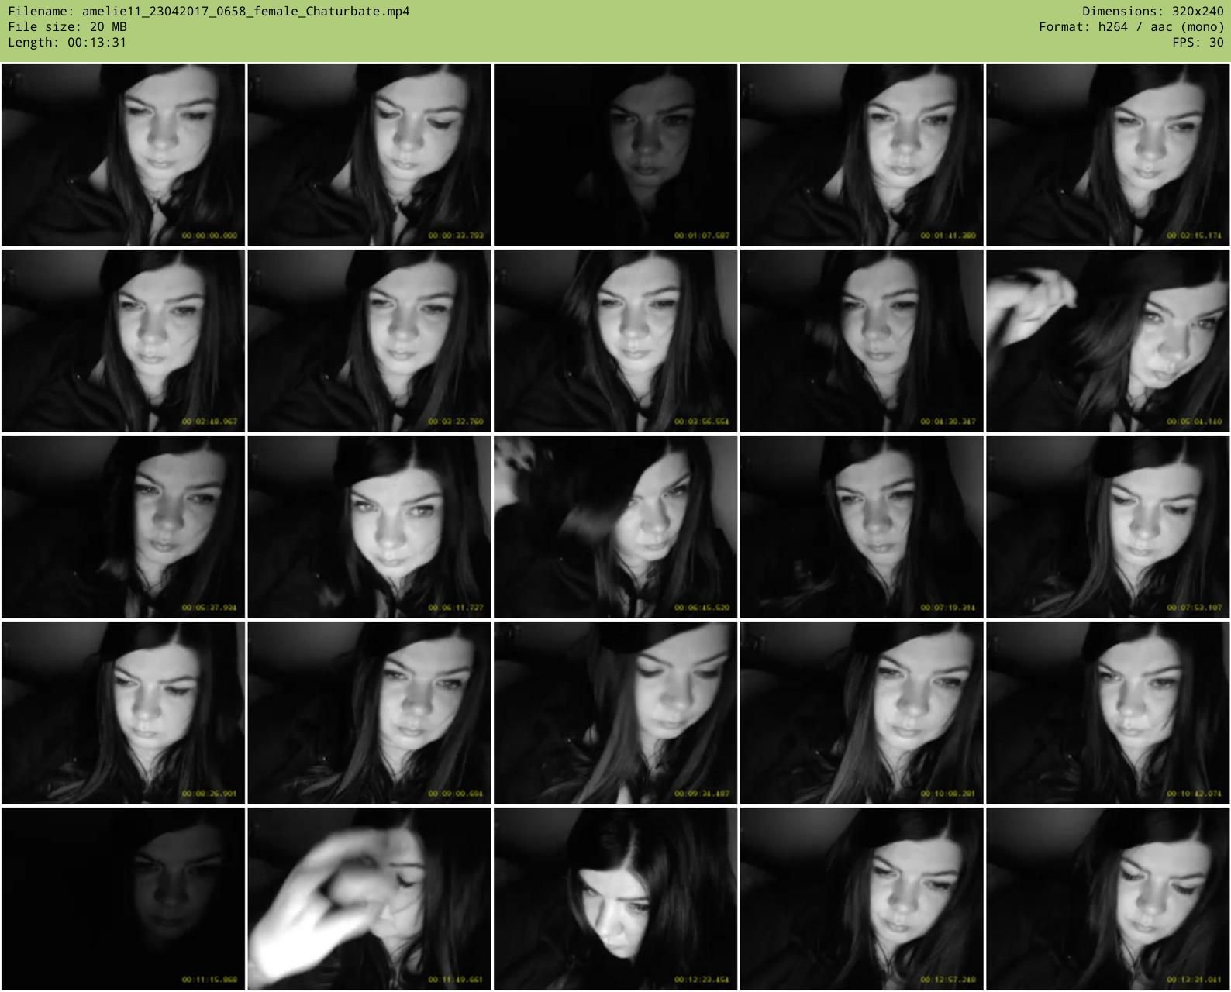This screenshot has width=1231, height=992.
Task: Click the 'File size: 20 MB' text
Action: point(67,27)
